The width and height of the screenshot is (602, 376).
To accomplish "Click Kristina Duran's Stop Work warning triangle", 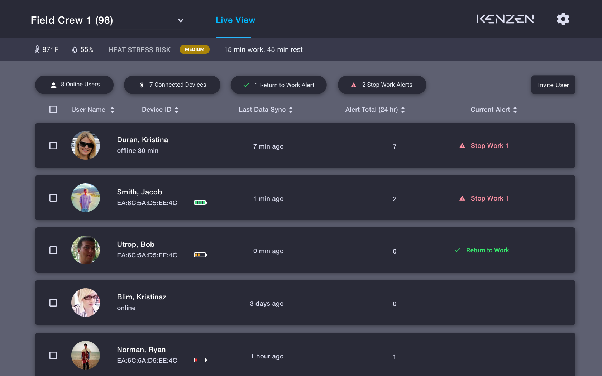I will 462,146.
